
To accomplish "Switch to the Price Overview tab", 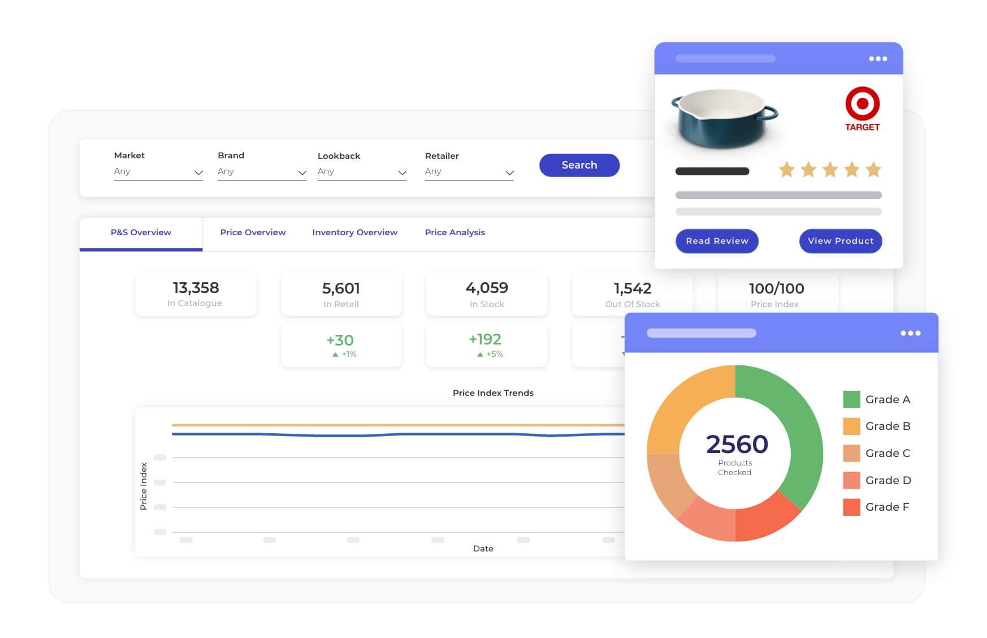I will [253, 232].
